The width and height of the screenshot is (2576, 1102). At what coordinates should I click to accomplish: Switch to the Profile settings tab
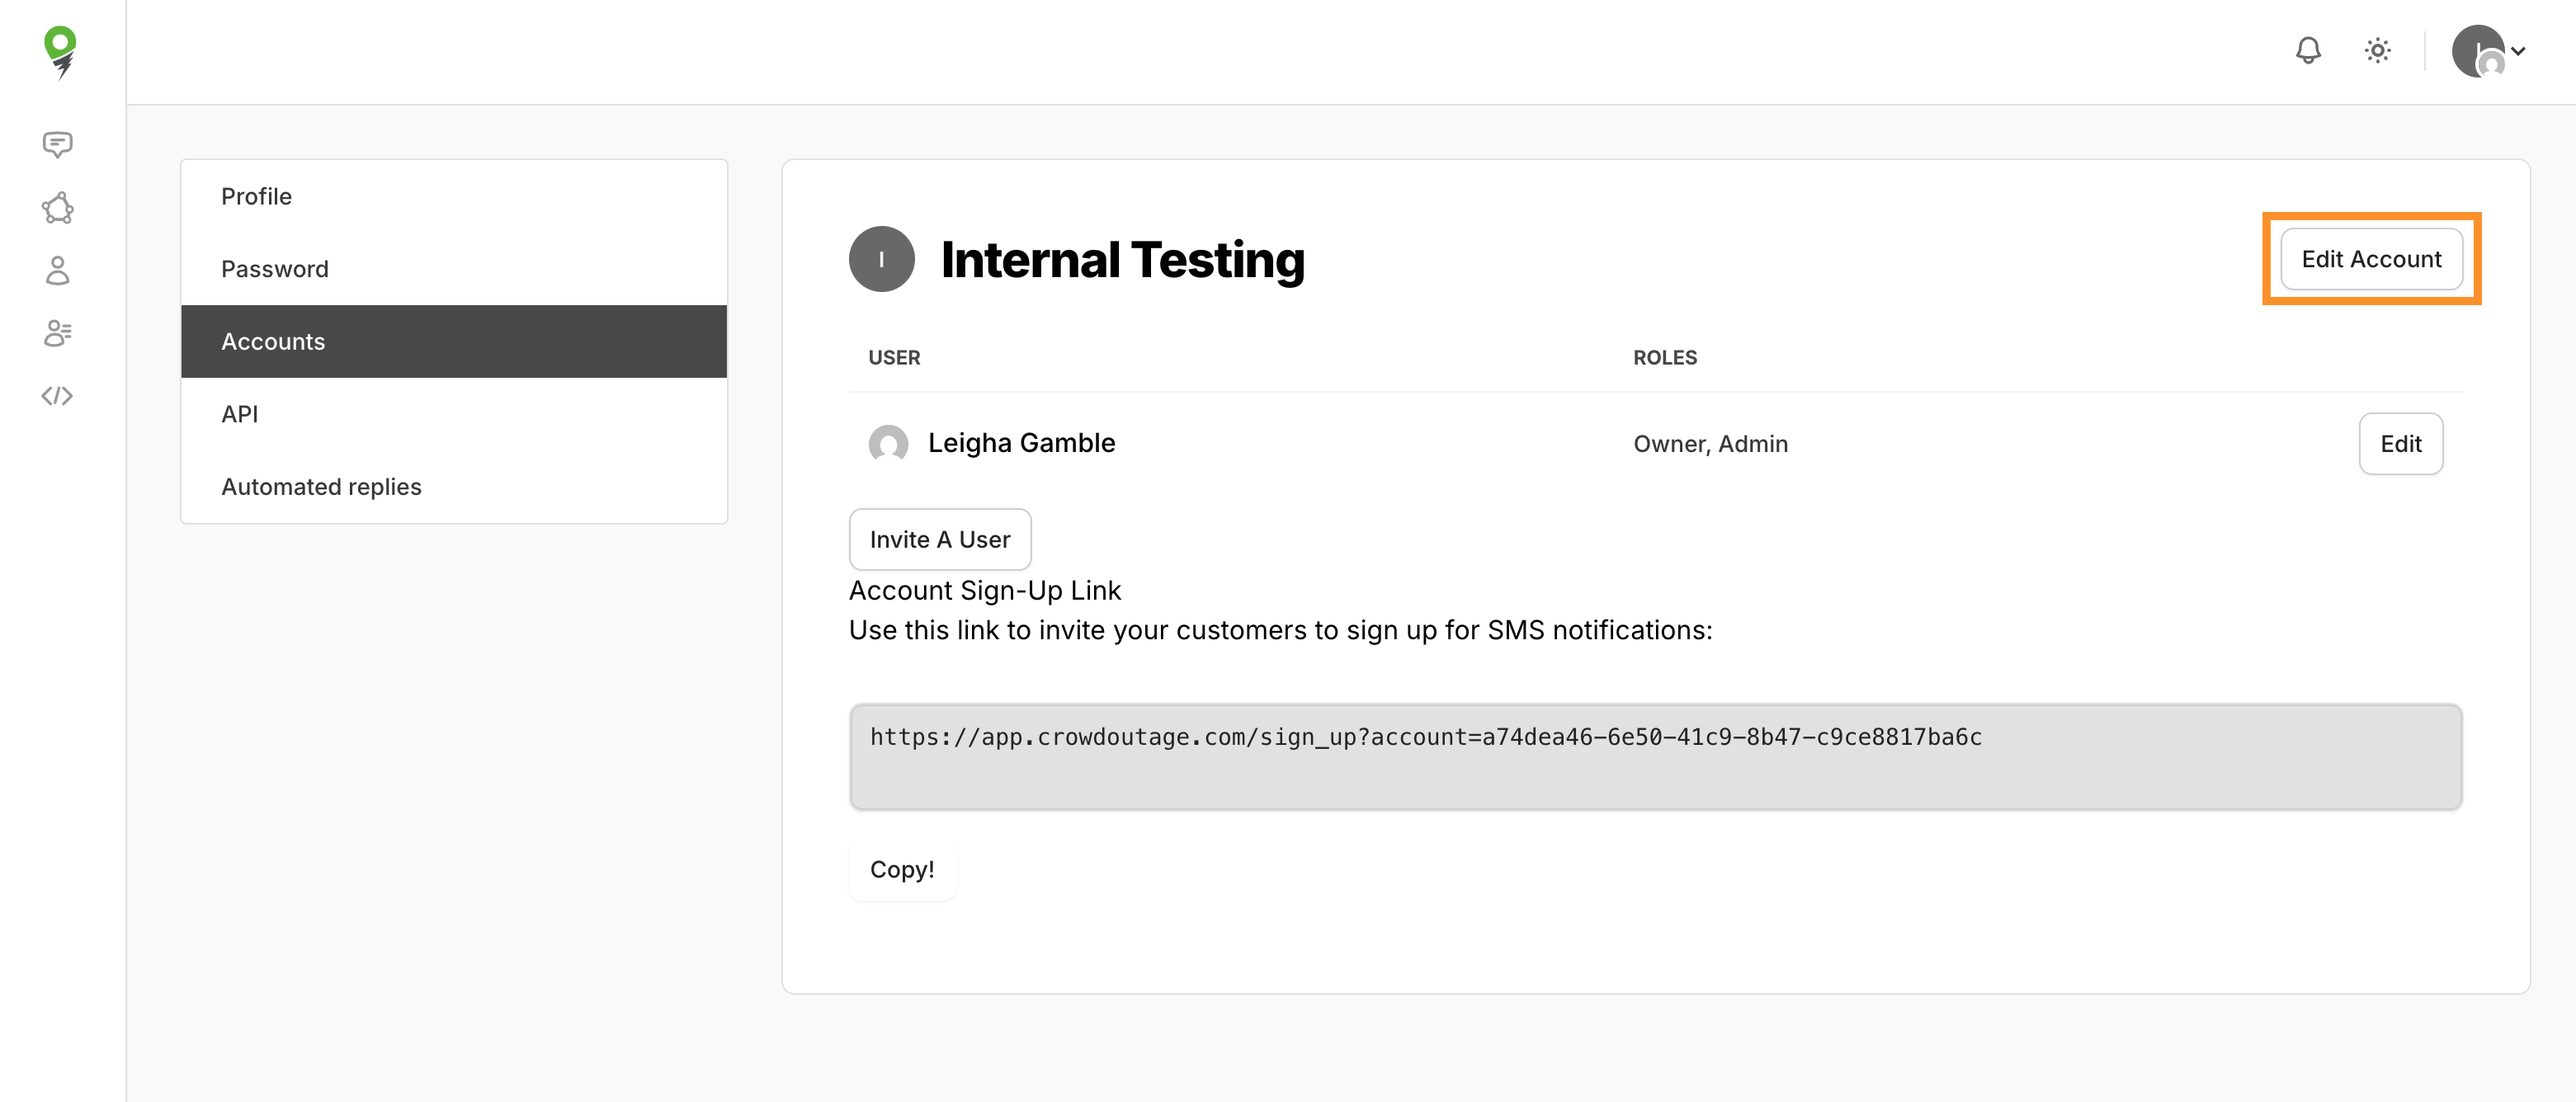point(256,196)
